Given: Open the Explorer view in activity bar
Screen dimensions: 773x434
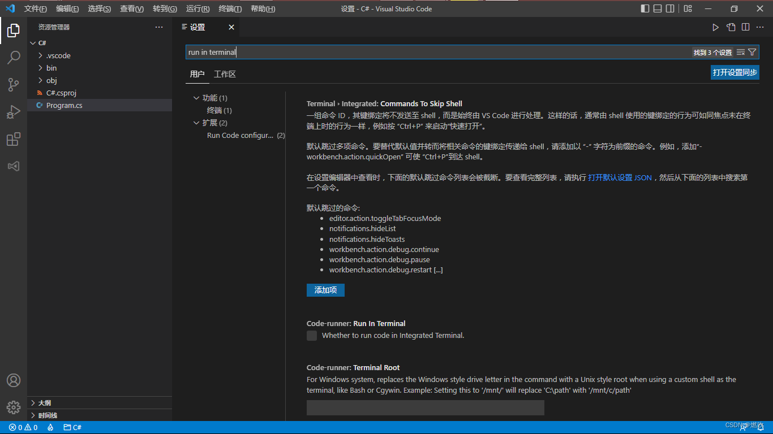Looking at the screenshot, I should coord(14,31).
